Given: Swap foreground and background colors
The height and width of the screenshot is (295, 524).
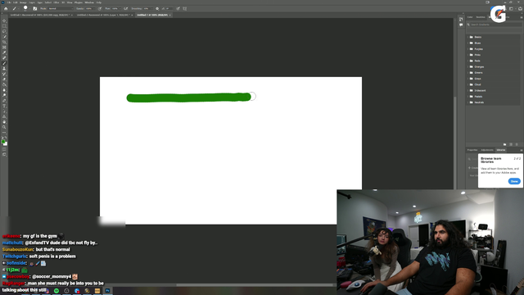Looking at the screenshot, I should [x=6, y=138].
